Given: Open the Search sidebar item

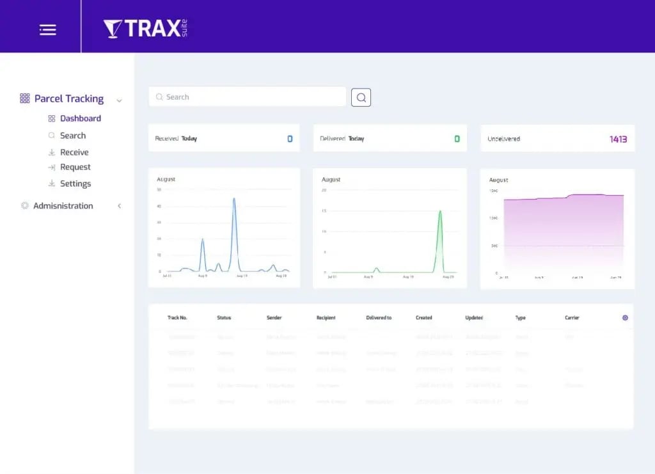Looking at the screenshot, I should point(73,136).
